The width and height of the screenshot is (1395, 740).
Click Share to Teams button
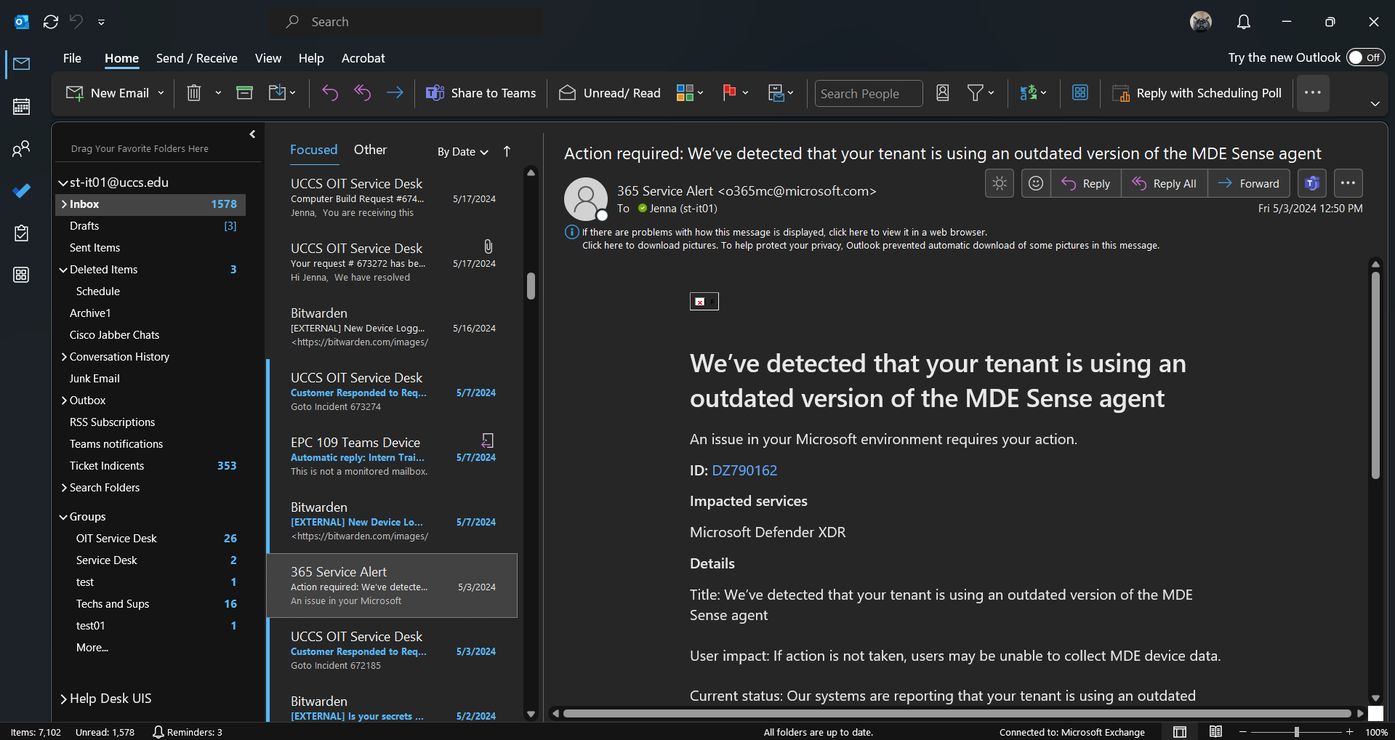[481, 93]
